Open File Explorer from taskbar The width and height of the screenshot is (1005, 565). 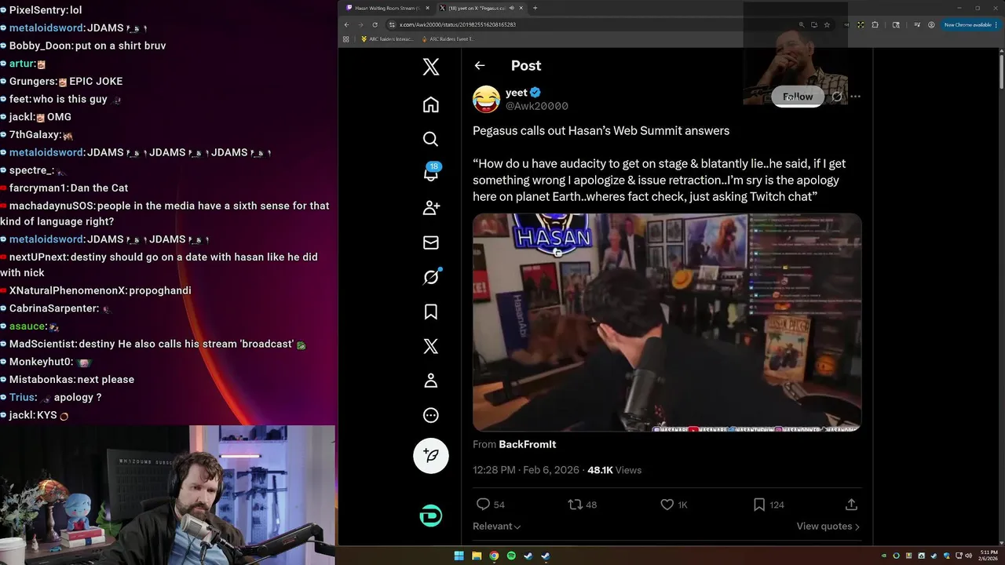[477, 556]
